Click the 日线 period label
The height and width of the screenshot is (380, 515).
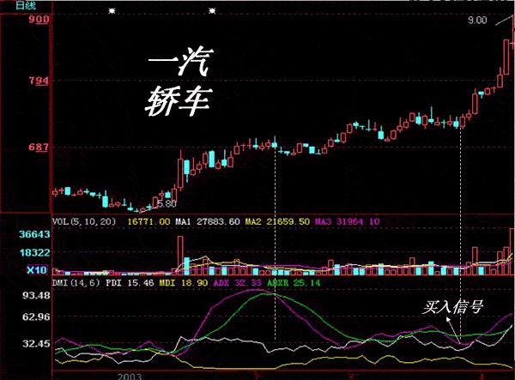pyautogui.click(x=26, y=5)
